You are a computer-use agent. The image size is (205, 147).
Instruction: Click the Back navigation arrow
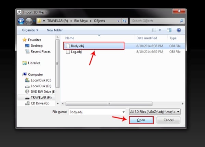(x=21, y=21)
